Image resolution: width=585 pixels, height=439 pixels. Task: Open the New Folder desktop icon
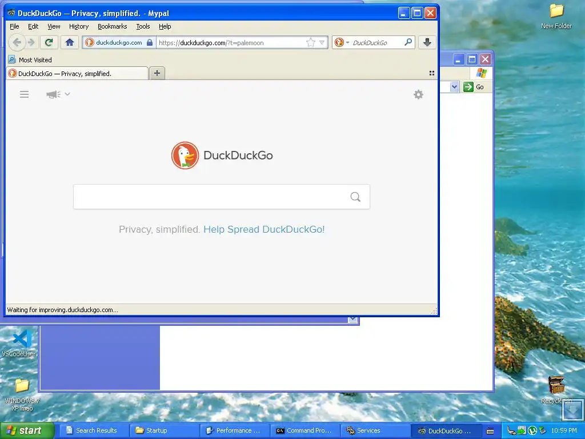(556, 16)
